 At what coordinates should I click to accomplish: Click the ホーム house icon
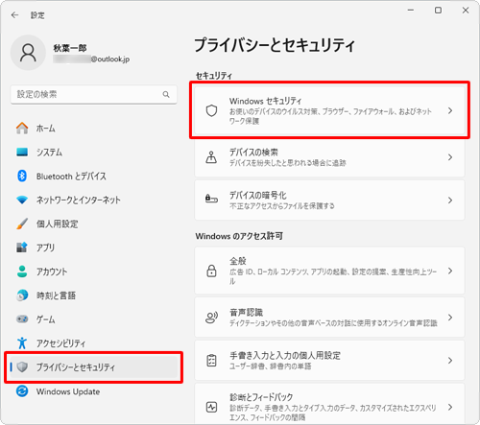(x=22, y=128)
